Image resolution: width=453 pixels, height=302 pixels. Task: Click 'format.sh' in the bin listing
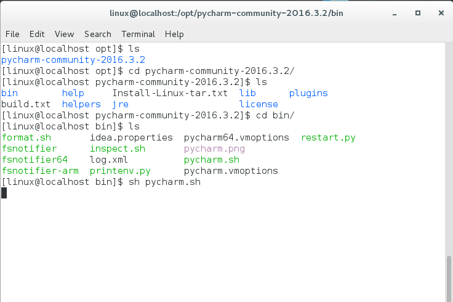point(26,137)
